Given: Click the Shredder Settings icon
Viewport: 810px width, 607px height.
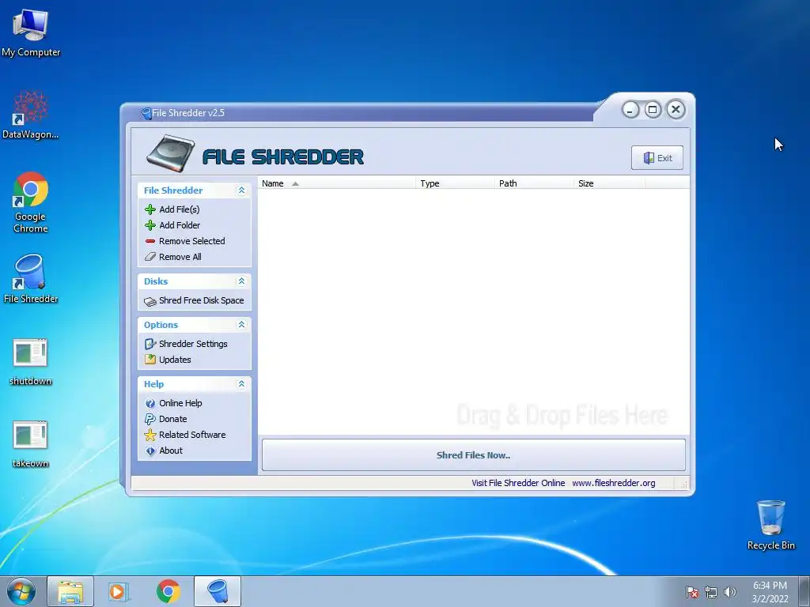Looking at the screenshot, I should pos(150,344).
